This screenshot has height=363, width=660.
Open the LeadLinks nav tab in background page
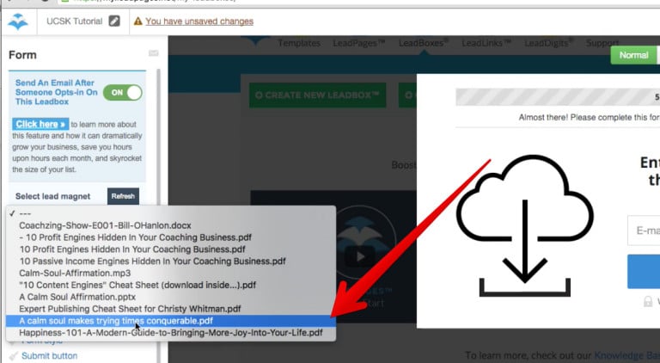[x=486, y=43]
